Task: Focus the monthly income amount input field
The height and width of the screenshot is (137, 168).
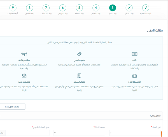Action: pyautogui.click(x=27, y=133)
